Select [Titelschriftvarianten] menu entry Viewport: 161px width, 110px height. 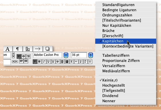click(126, 20)
